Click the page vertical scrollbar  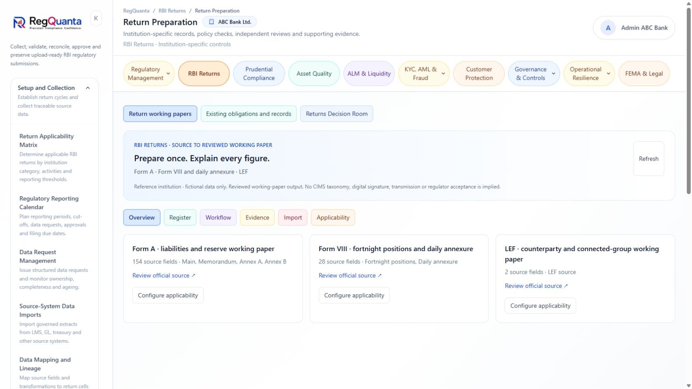689,100
